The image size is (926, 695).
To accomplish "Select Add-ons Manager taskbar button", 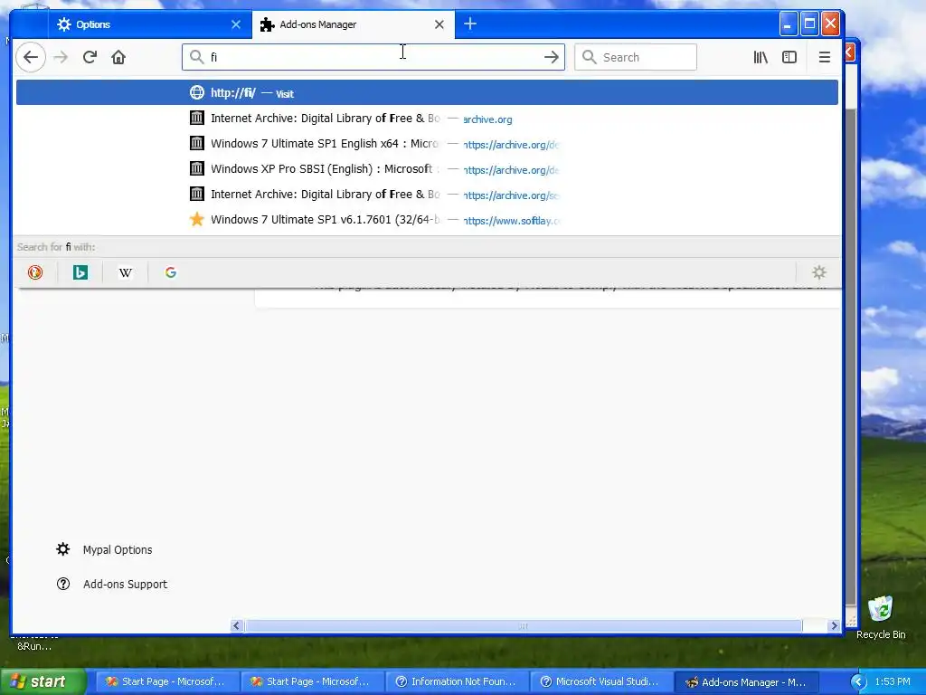I will point(746,681).
